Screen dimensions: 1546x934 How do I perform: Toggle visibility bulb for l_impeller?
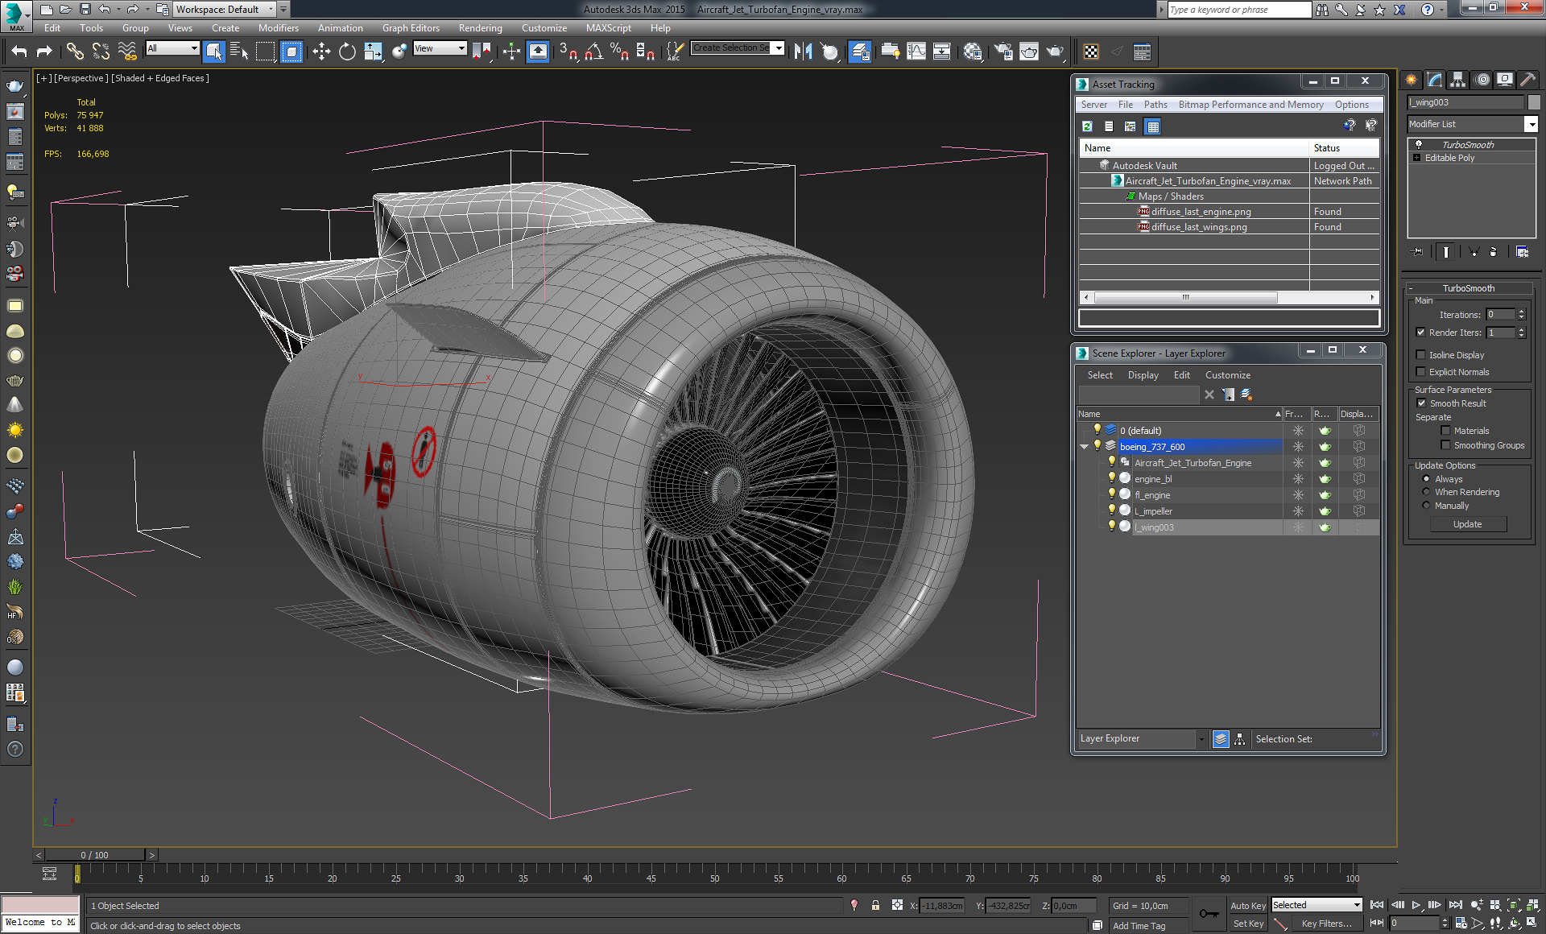(x=1112, y=510)
